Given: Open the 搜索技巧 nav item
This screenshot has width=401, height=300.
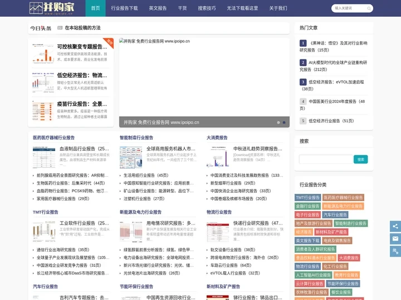Looking at the screenshot, I should [x=207, y=8].
